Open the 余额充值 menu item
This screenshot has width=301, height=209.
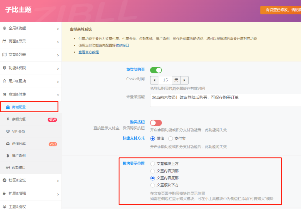click(31, 119)
